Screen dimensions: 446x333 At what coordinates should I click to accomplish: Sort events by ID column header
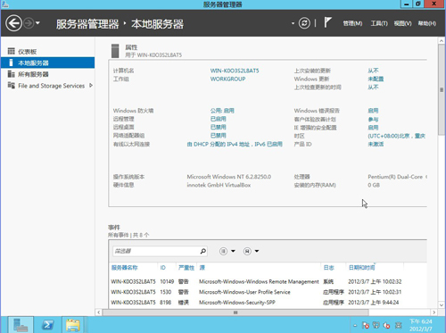[x=163, y=268]
